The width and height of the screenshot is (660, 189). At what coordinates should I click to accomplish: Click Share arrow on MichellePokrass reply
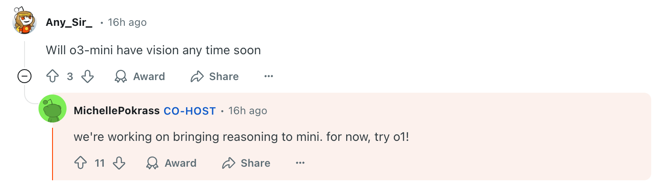[229, 163]
